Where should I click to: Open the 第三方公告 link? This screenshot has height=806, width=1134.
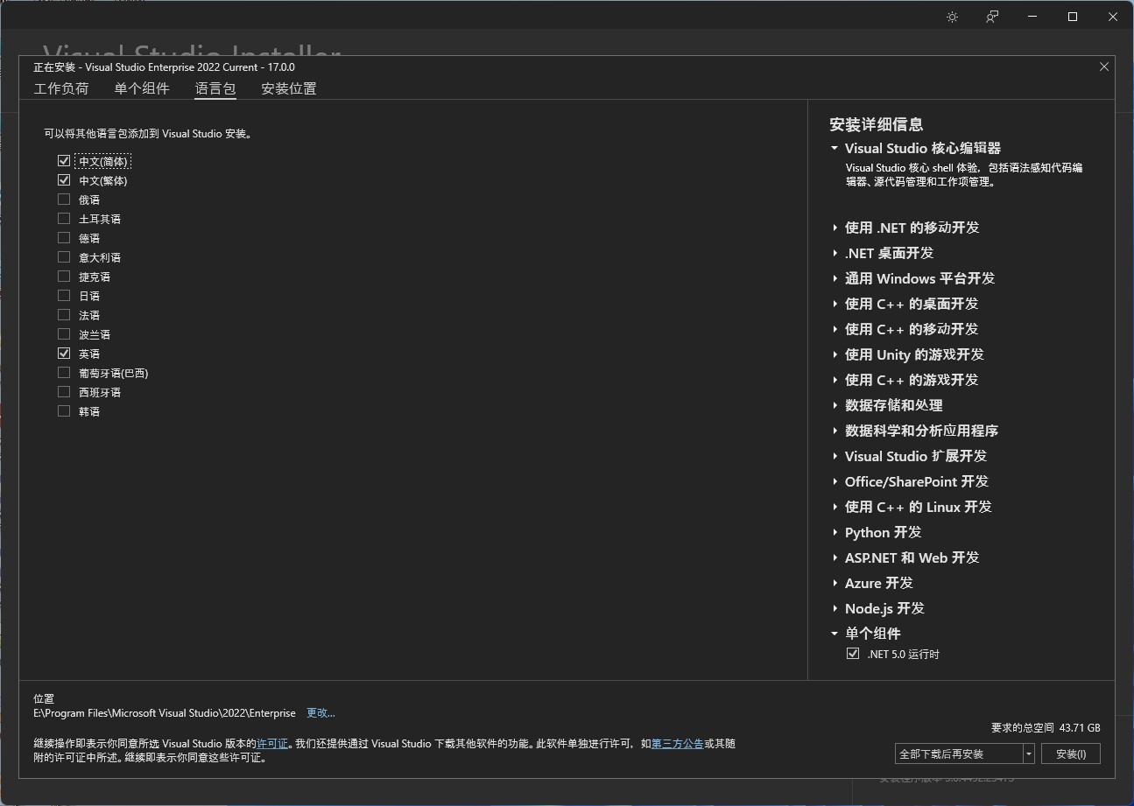(678, 744)
